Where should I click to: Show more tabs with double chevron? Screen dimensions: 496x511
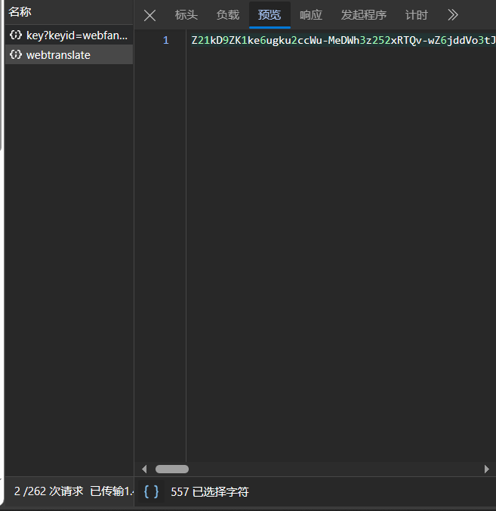click(x=452, y=15)
